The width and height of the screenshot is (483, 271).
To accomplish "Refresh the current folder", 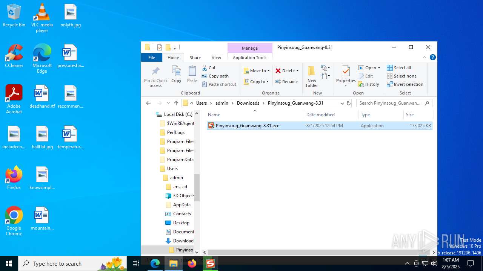I will tap(349, 103).
